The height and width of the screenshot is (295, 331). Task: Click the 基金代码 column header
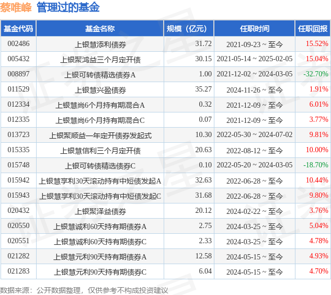click(18, 29)
